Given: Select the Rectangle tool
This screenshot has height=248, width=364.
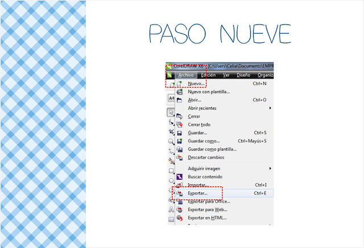Looking at the screenshot, I should [x=171, y=171].
